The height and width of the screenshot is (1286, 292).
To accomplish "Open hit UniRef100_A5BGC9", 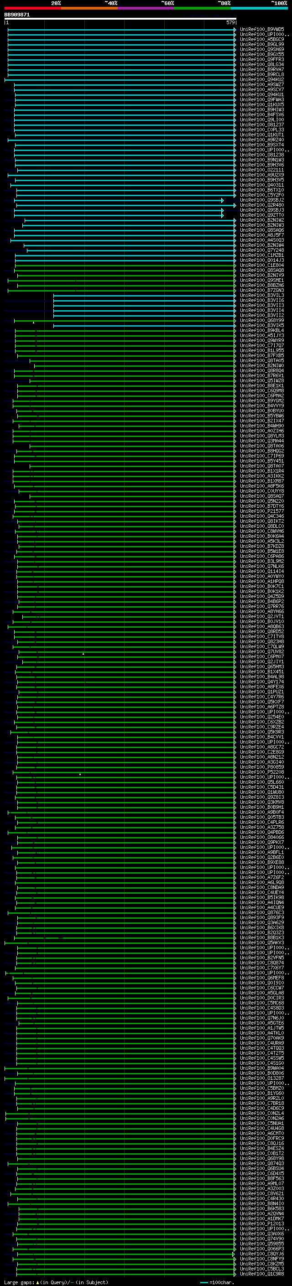I will (262, 39).
